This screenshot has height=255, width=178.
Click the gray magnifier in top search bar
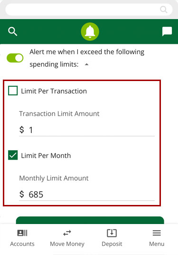click(164, 10)
